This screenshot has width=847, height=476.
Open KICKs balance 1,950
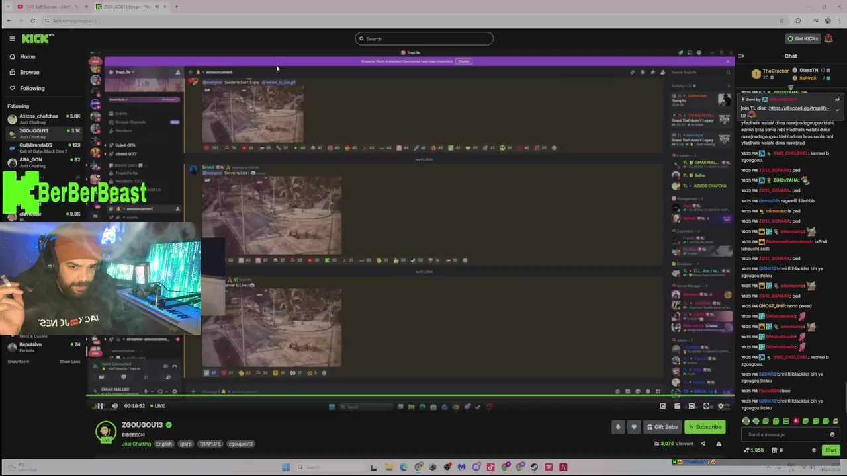(754, 450)
